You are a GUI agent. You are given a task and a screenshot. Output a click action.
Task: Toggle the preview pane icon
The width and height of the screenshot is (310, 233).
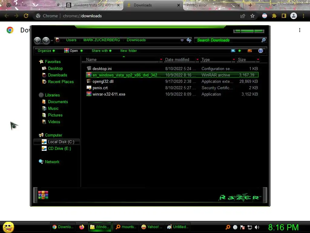(250, 51)
